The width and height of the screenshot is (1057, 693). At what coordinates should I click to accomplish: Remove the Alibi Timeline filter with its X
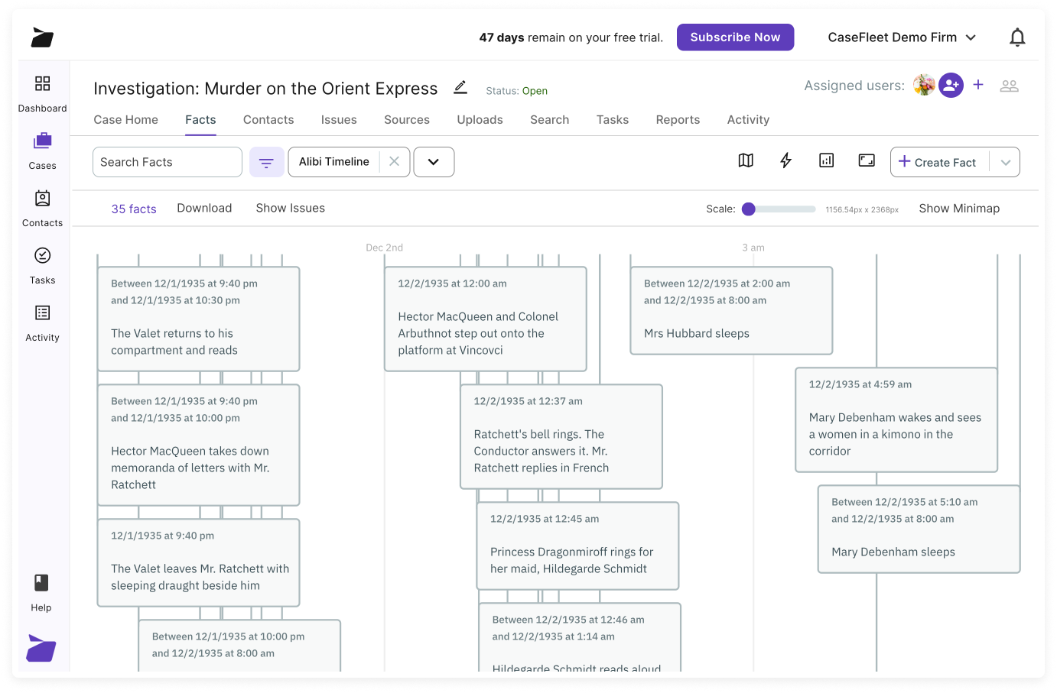pos(395,161)
